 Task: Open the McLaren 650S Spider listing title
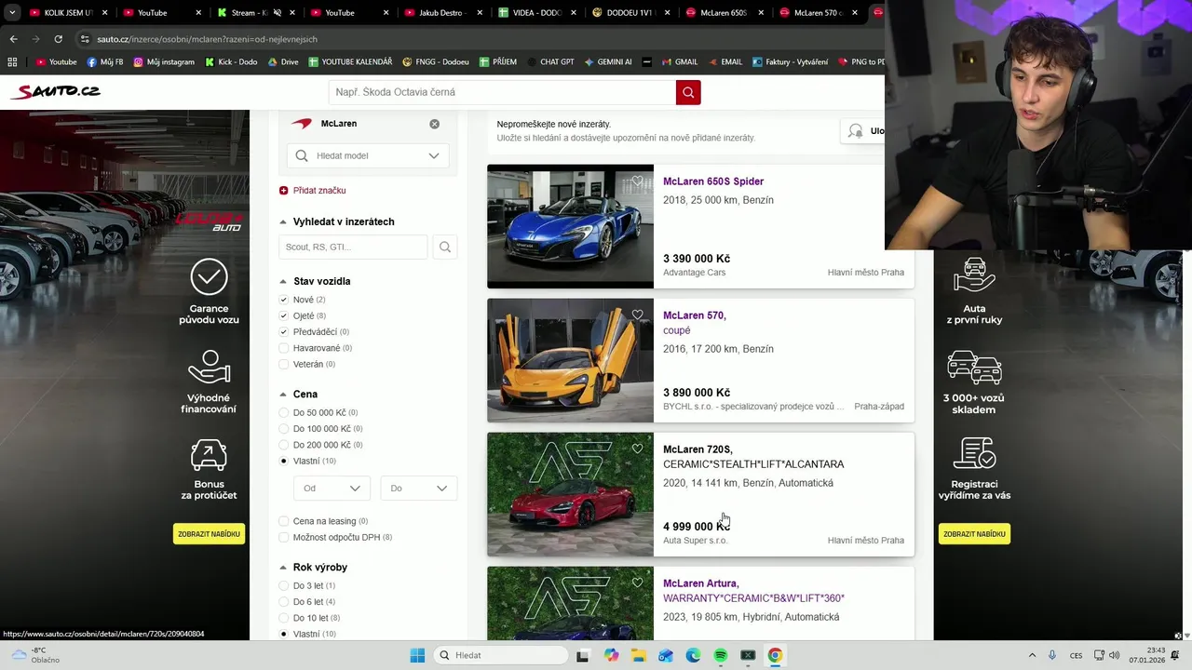point(713,181)
